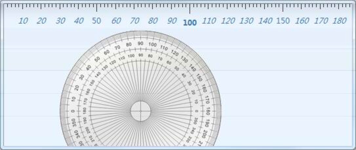Click the ruler label 140

pos(265,21)
